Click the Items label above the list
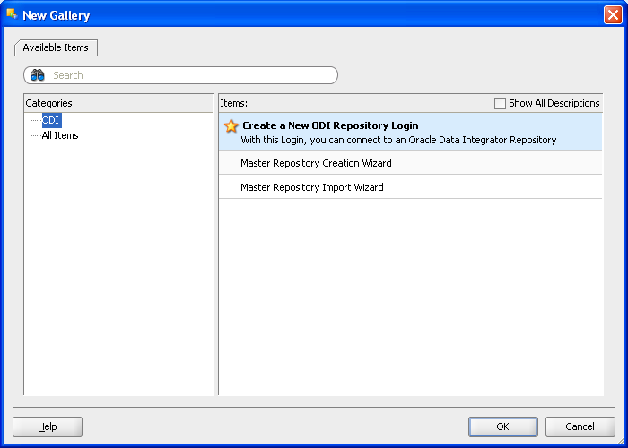 (233, 103)
